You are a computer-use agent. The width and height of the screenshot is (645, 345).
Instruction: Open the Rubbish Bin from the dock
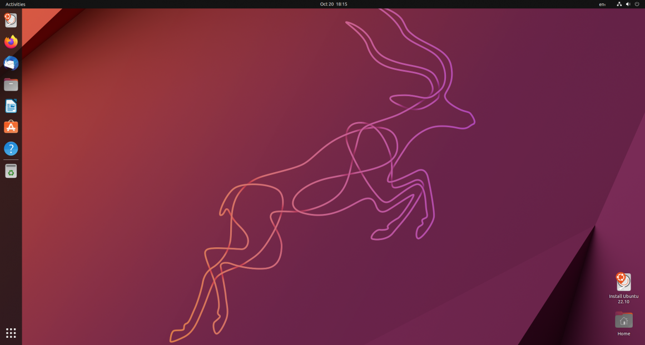[11, 171]
